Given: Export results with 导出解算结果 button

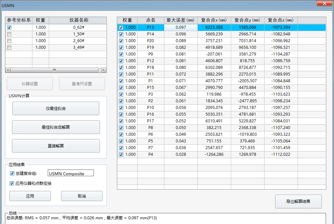Looking at the screenshot, I should point(298,201).
